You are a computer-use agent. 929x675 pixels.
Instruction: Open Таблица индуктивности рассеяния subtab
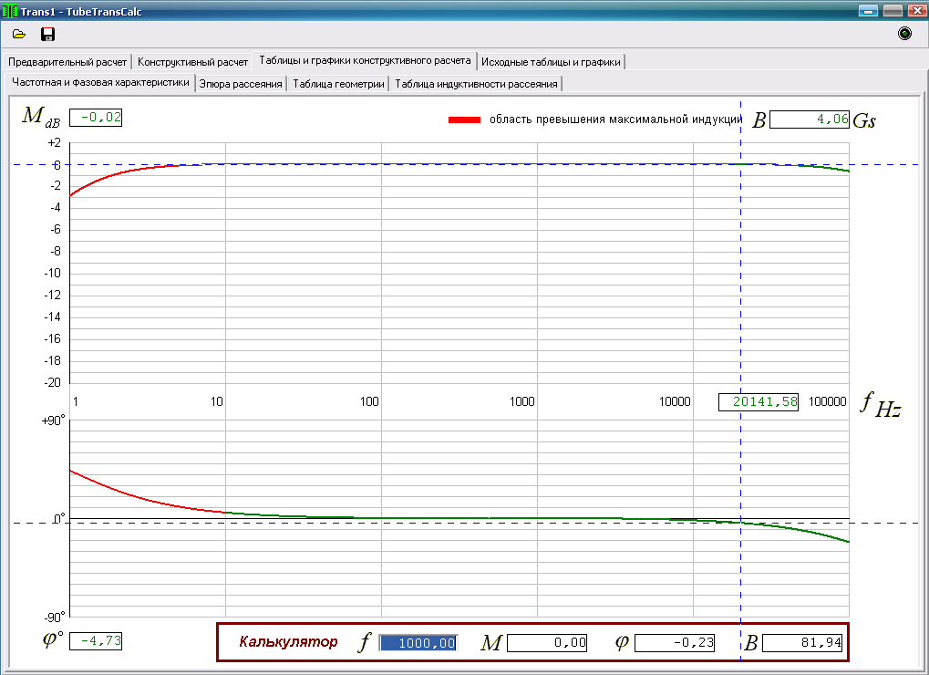click(476, 84)
